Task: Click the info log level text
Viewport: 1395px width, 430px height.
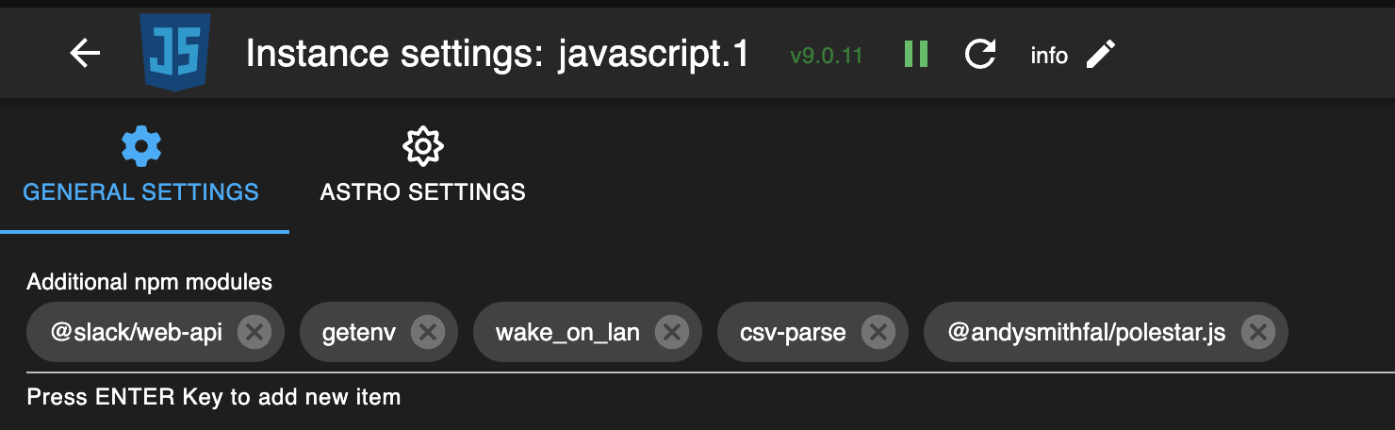Action: point(1048,55)
